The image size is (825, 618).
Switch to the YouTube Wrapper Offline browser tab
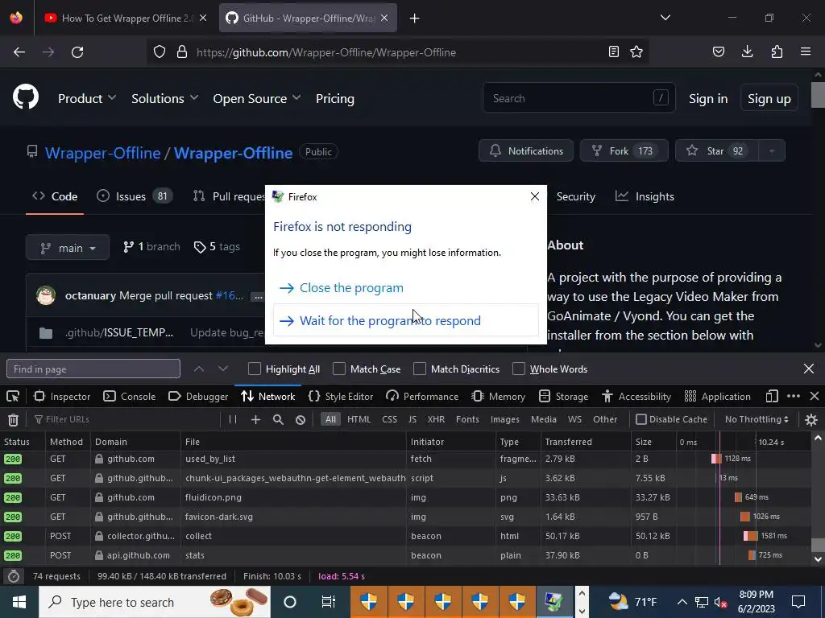pyautogui.click(x=125, y=19)
